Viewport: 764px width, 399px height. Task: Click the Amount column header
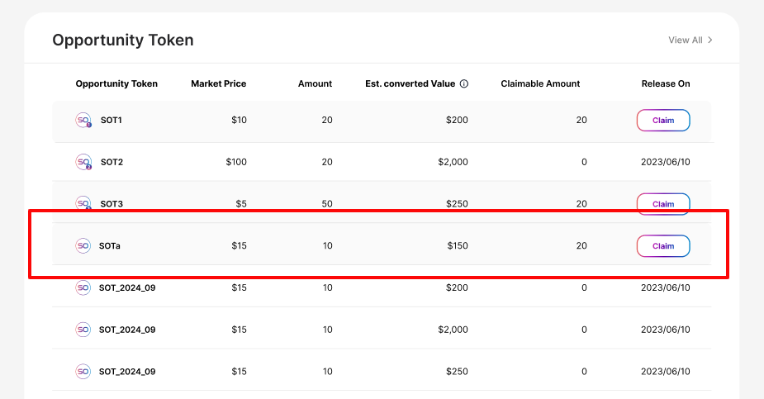click(315, 83)
